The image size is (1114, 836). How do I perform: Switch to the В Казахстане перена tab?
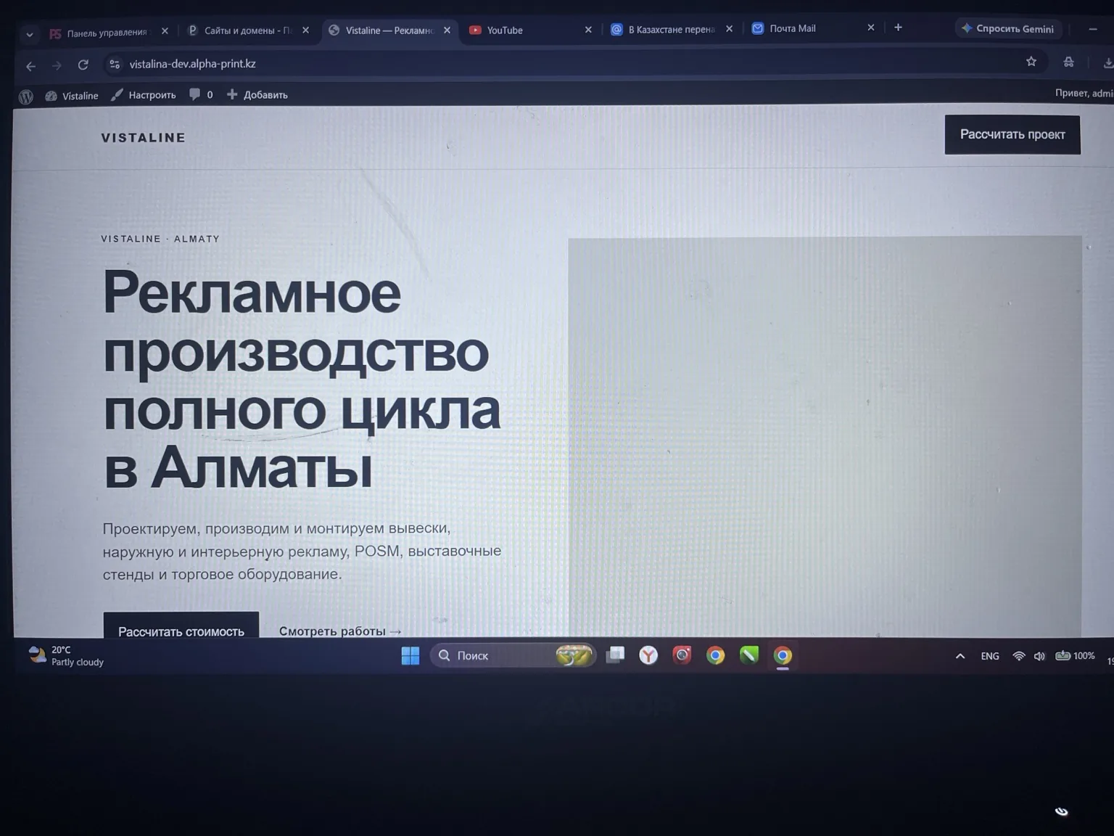(664, 30)
